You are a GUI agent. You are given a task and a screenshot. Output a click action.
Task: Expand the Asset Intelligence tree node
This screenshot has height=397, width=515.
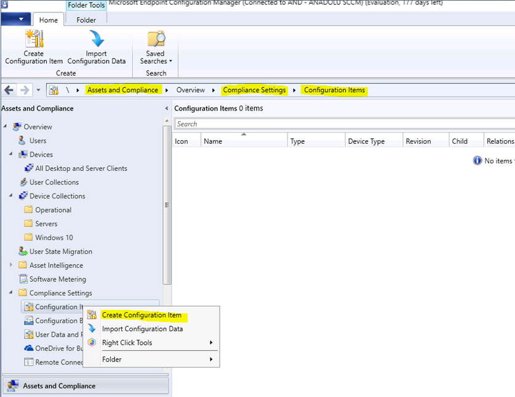click(11, 264)
